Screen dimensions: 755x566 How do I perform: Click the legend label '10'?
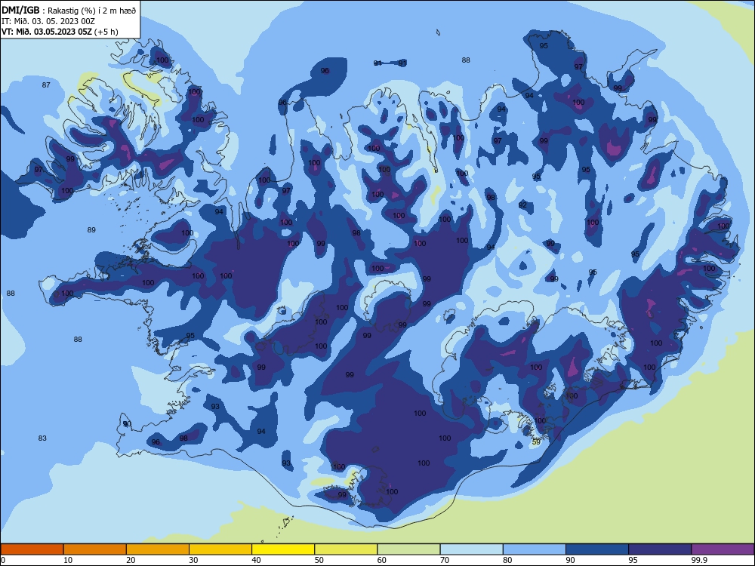point(68,560)
